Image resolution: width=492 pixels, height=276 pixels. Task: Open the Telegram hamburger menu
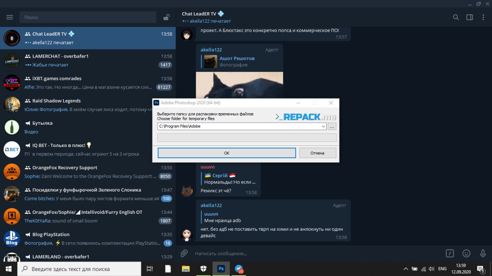[x=10, y=17]
